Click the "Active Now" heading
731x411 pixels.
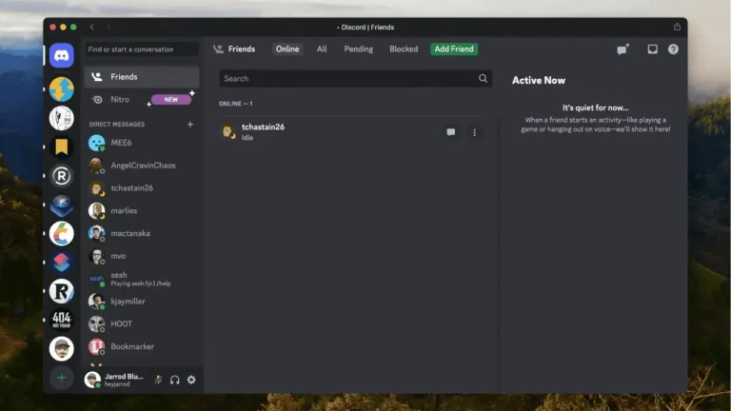pyautogui.click(x=539, y=80)
